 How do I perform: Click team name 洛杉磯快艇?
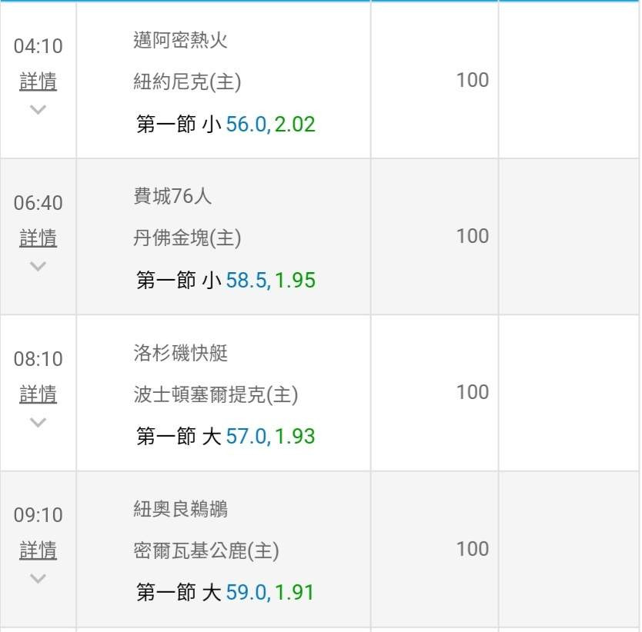(x=180, y=353)
